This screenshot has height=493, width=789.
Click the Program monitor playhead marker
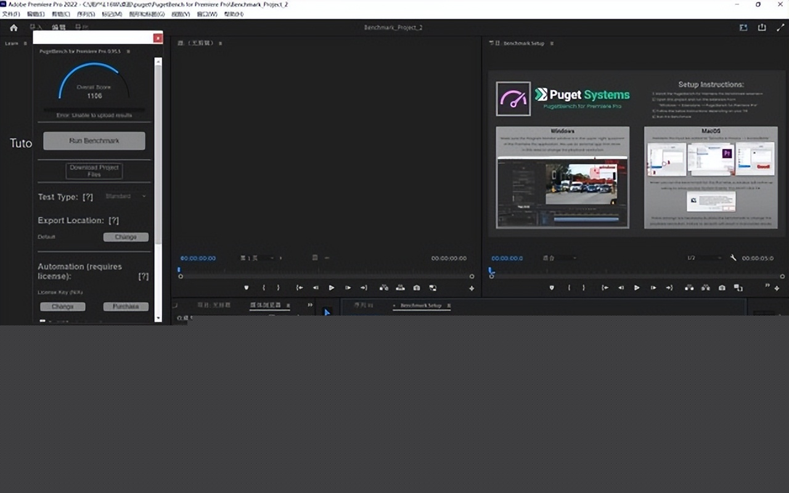click(x=491, y=270)
